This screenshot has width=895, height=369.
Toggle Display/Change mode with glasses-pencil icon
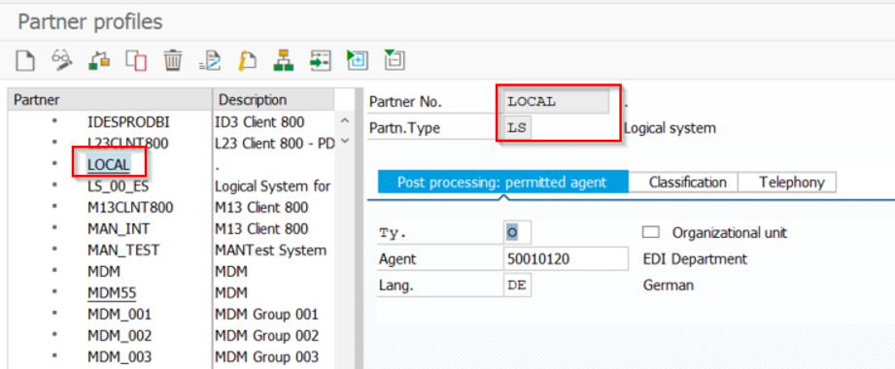[x=61, y=60]
